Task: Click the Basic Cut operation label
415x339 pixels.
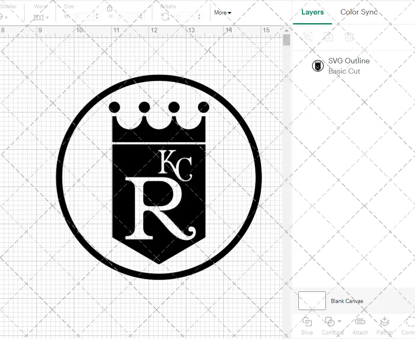Action: 344,71
